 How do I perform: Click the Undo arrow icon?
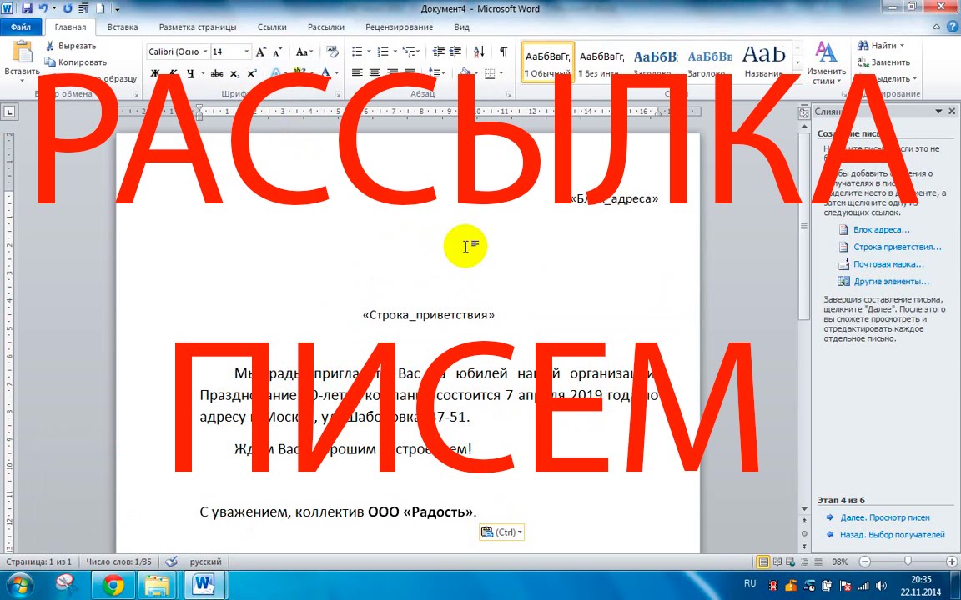tap(43, 8)
